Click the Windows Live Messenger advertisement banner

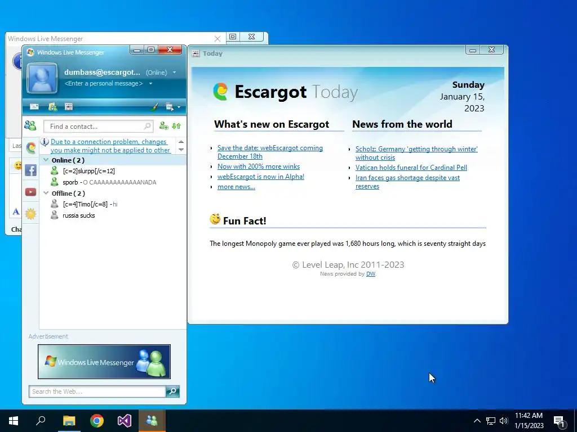tap(104, 362)
